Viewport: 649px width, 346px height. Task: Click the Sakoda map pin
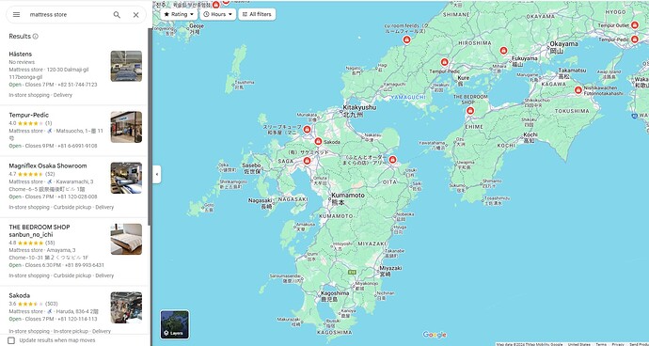[x=318, y=141]
